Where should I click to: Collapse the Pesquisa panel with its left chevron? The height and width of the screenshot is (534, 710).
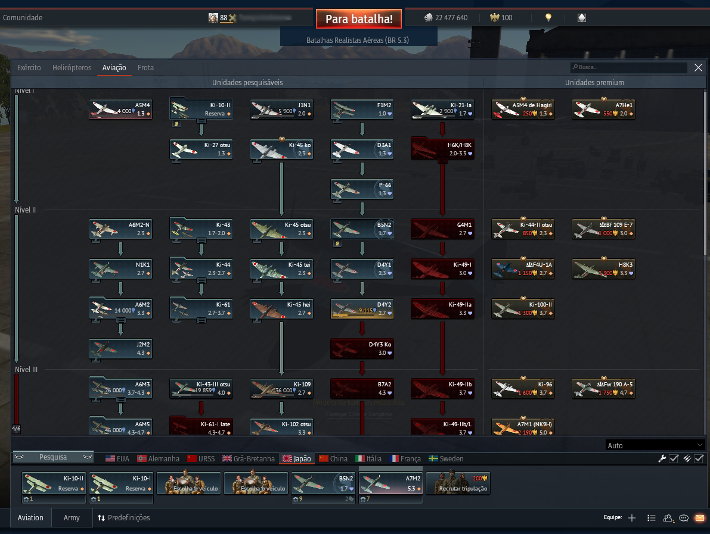[x=19, y=457]
